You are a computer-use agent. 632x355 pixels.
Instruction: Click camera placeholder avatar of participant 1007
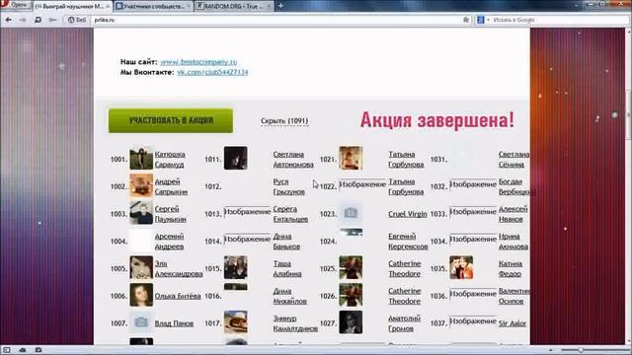click(x=141, y=322)
